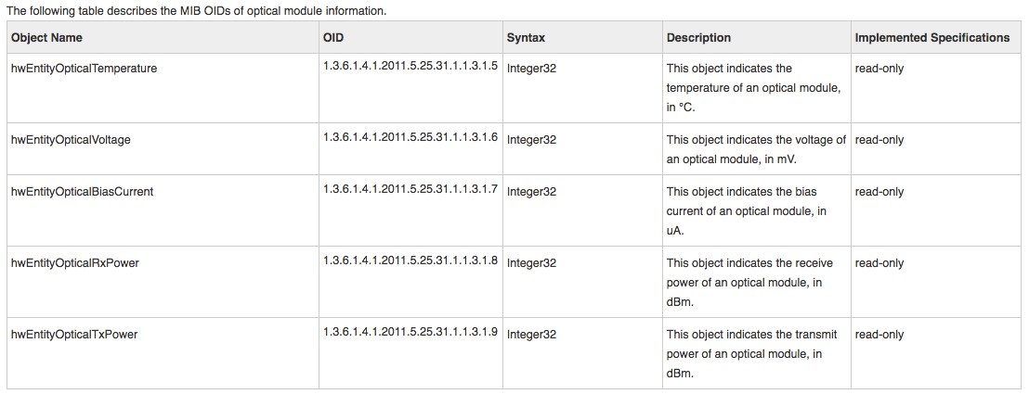
Task: Click read-only in the hwEntityOpticalTxPower row
Action: click(x=879, y=335)
